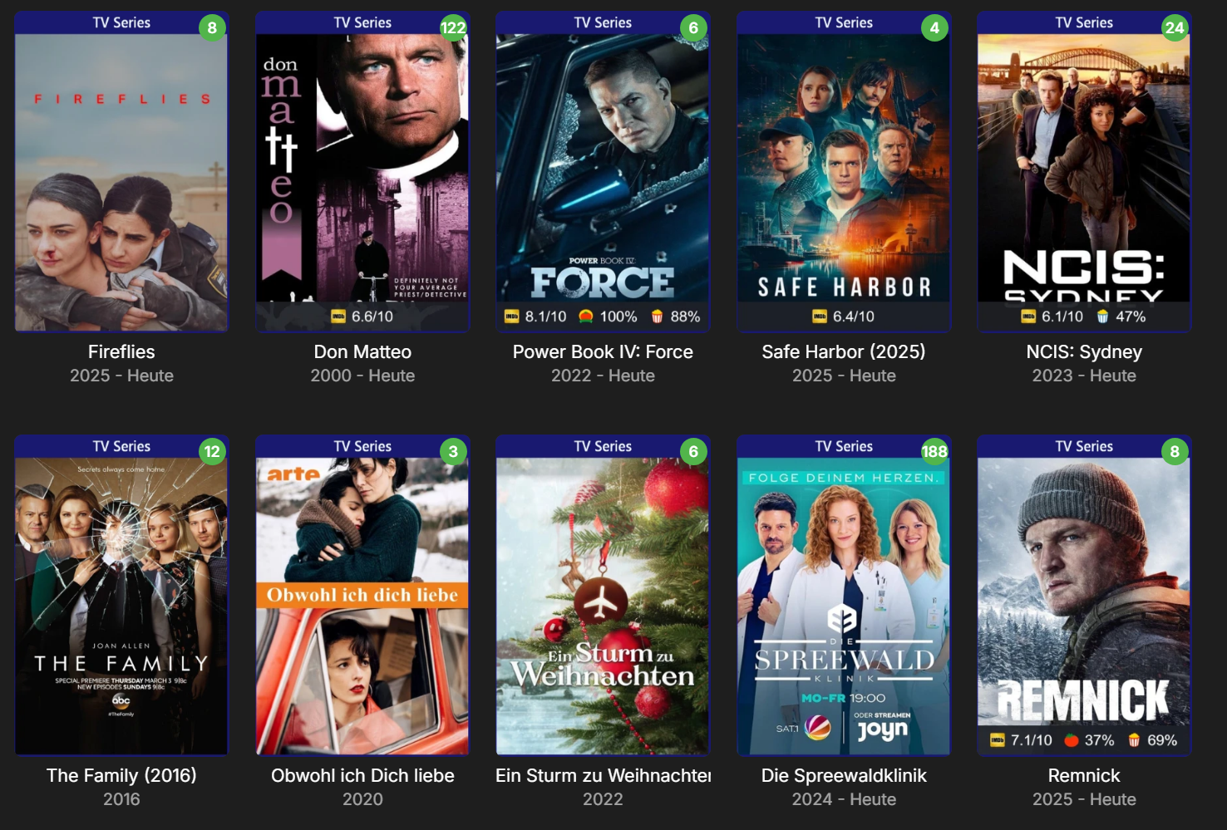Screen dimensions: 1227x830
Task: Open the Fireflies poster thumbnail
Action: [x=121, y=182]
